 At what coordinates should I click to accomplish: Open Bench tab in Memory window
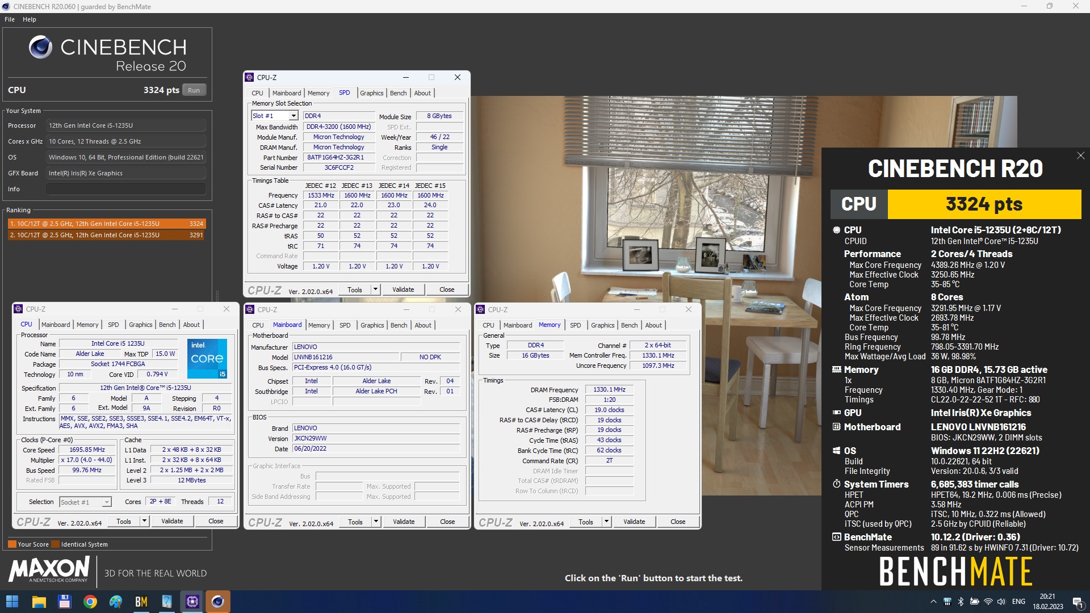click(x=629, y=325)
